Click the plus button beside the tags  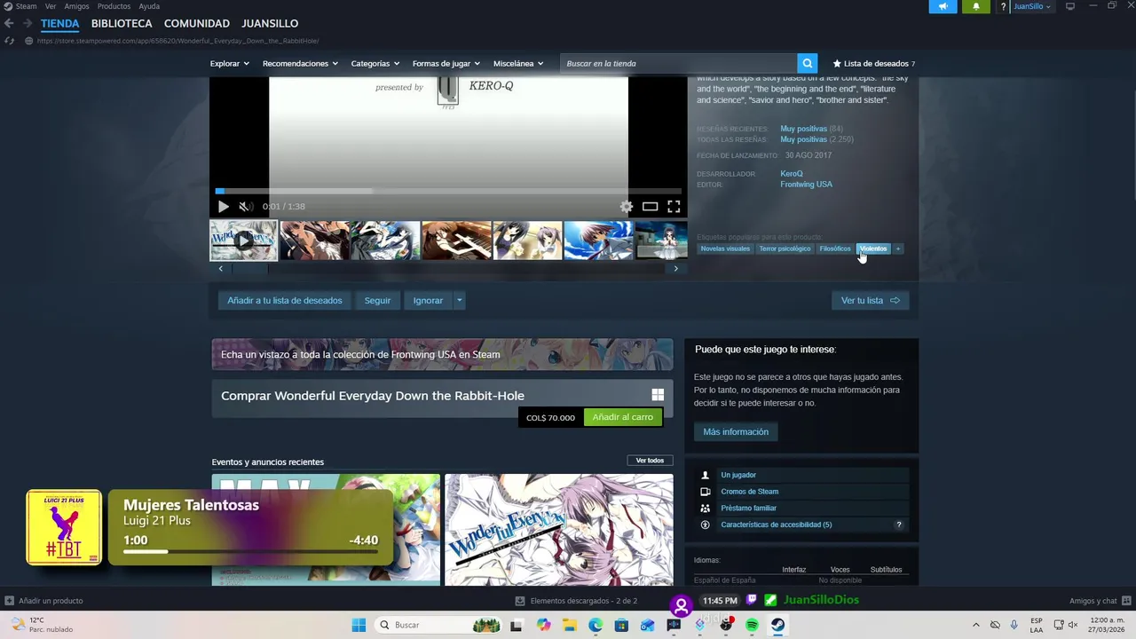pyautogui.click(x=898, y=248)
